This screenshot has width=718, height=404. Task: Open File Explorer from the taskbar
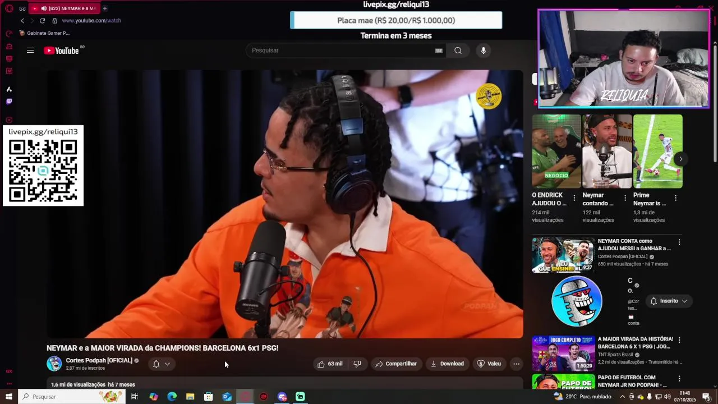(x=190, y=397)
